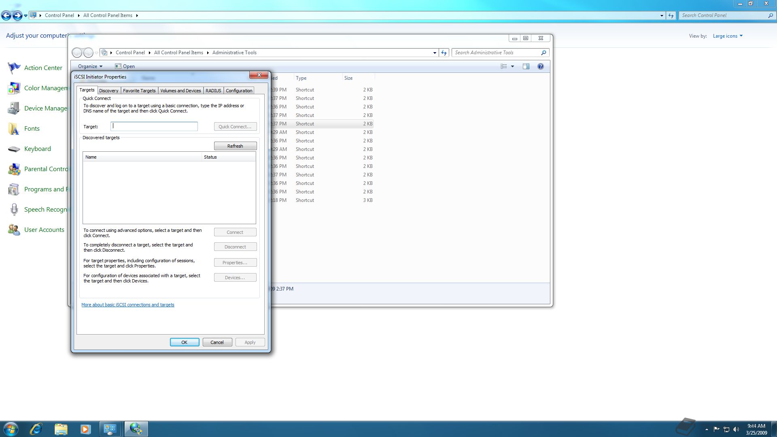The image size is (777, 437).
Task: Sort discovered targets by Name column
Action: coord(142,157)
